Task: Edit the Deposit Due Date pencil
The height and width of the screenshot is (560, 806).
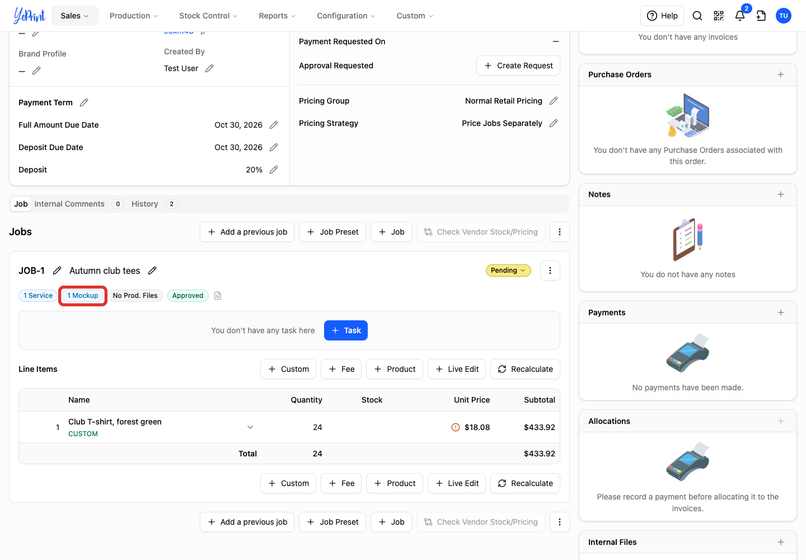Action: 274,147
